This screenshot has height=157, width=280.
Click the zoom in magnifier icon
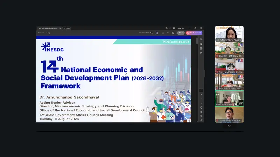coord(201,116)
